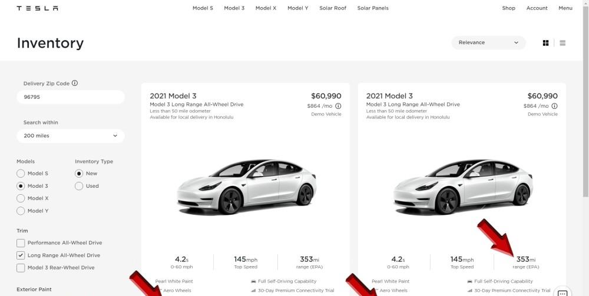This screenshot has height=296, width=589.
Task: Click second card's Full Self-Driving Capability text
Action: (504, 281)
